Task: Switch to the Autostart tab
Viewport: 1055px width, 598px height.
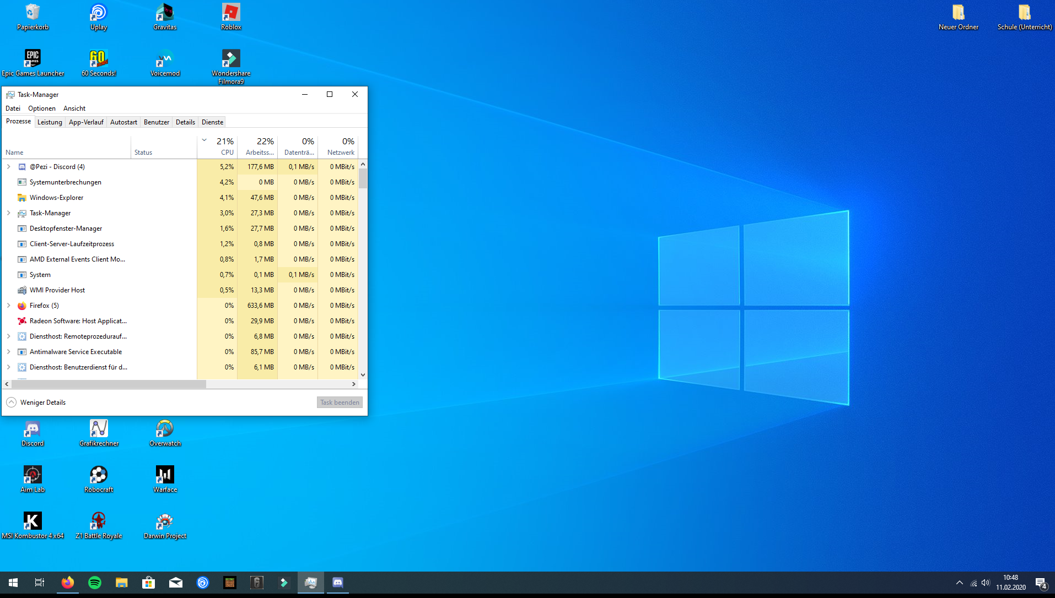Action: click(123, 122)
